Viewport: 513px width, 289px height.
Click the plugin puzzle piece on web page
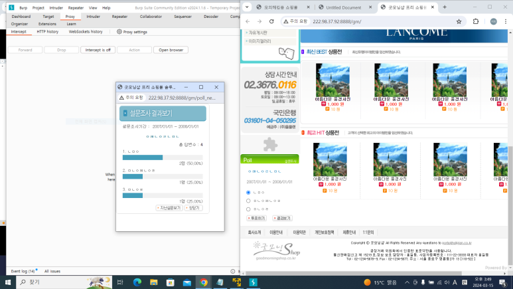click(270, 145)
